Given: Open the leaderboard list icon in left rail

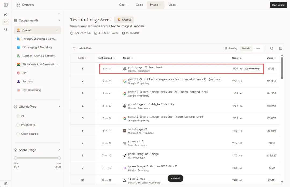Looking at the screenshot, I should (x=6, y=22).
